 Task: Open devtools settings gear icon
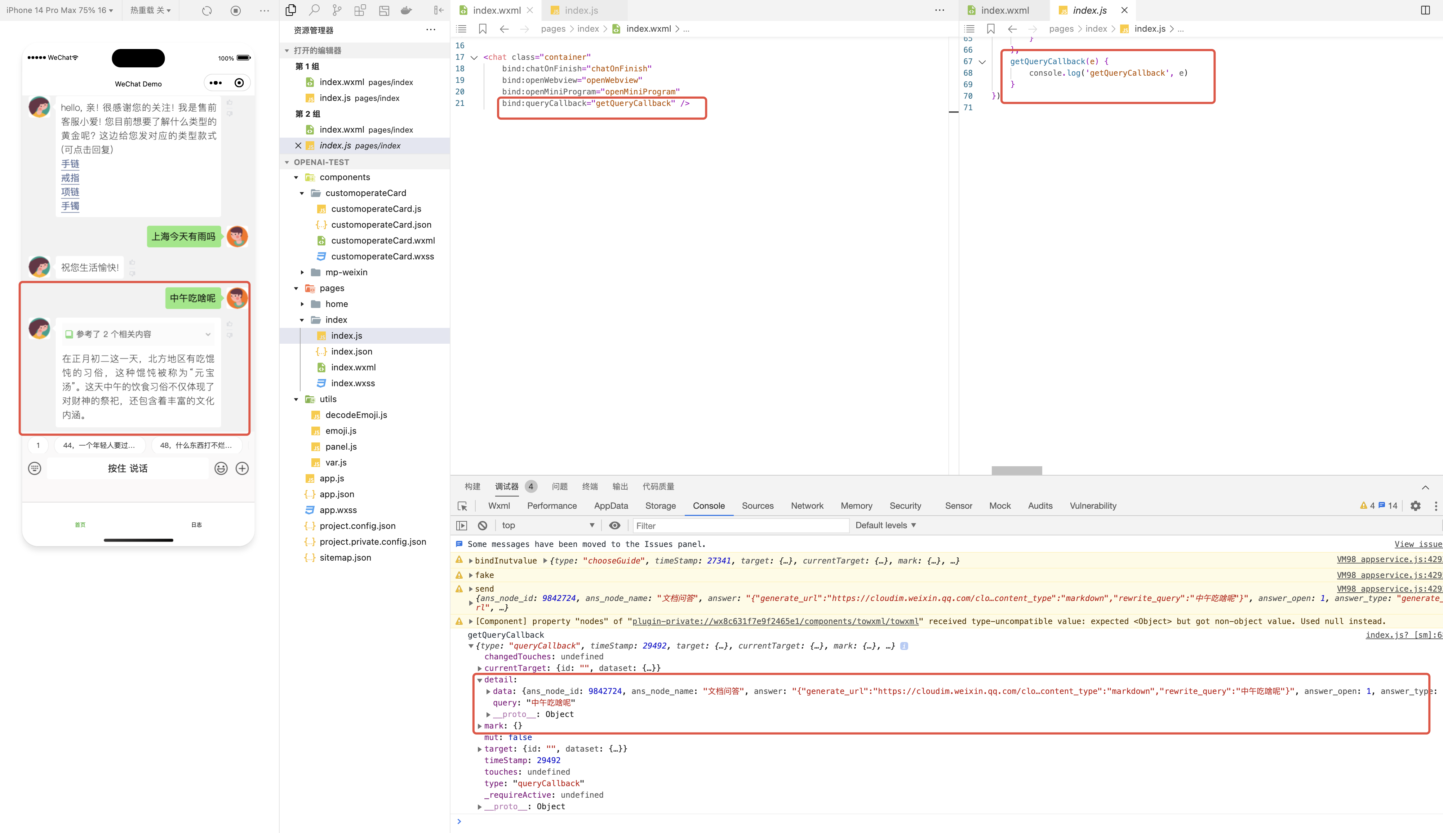tap(1415, 506)
